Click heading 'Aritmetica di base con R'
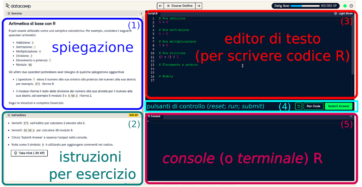The height and width of the screenshot is (187, 362). (x=32, y=24)
